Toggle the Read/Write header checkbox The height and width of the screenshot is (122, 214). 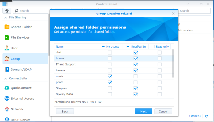point(128,47)
